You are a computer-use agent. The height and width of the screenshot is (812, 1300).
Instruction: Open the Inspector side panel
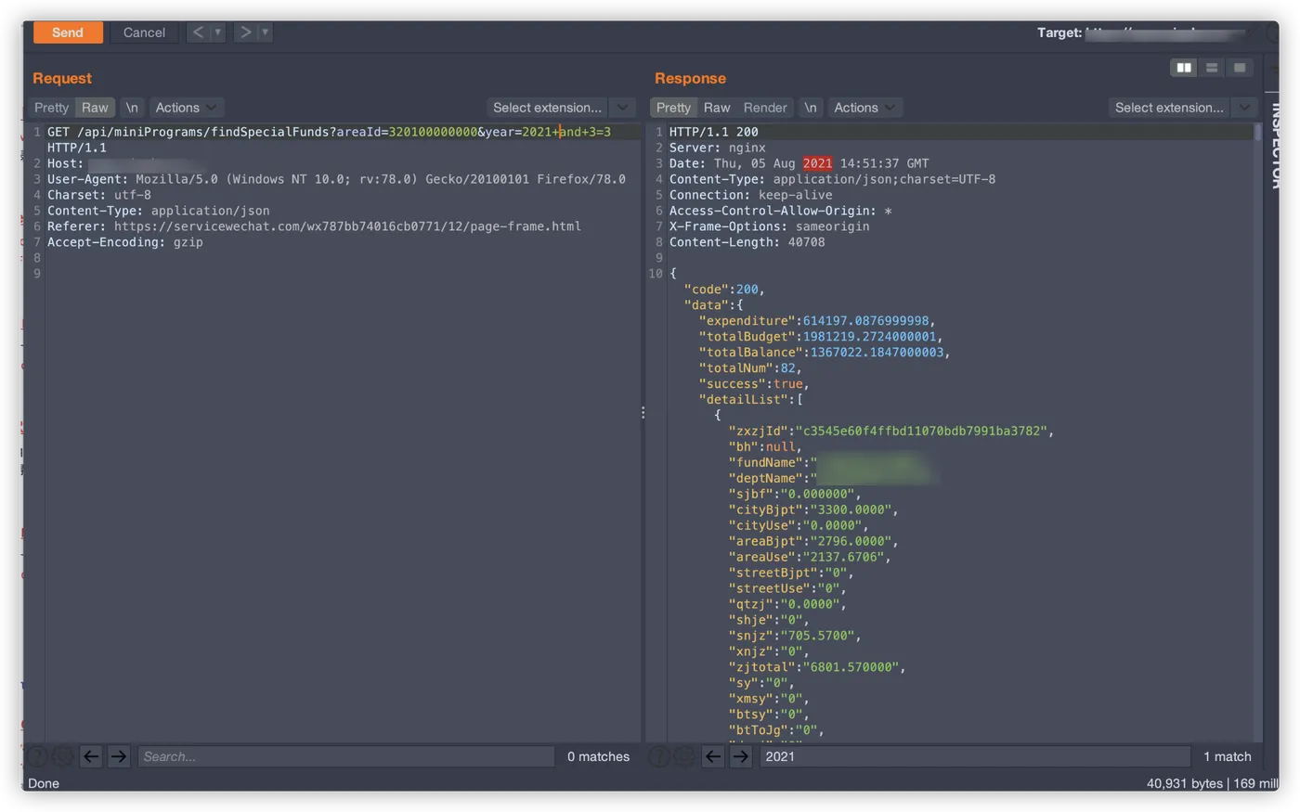pos(1278,144)
